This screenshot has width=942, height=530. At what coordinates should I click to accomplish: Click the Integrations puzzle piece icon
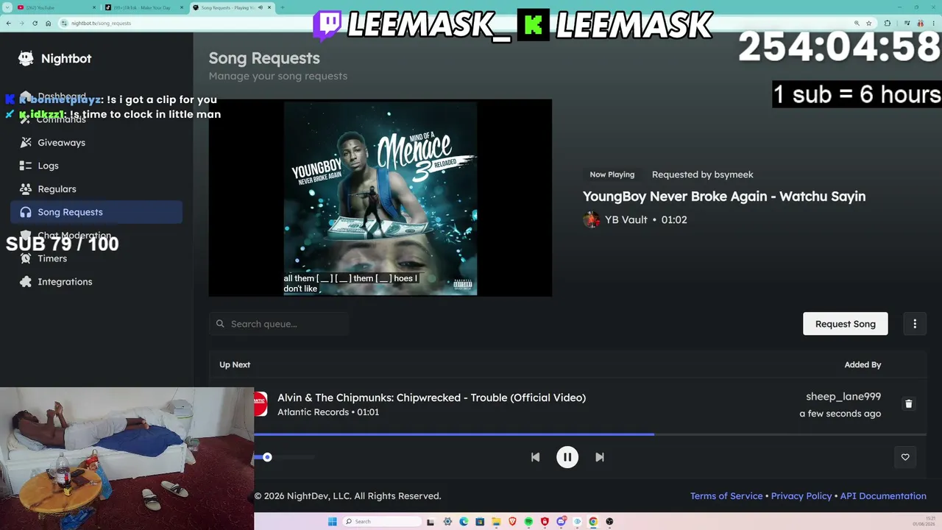[26, 282]
